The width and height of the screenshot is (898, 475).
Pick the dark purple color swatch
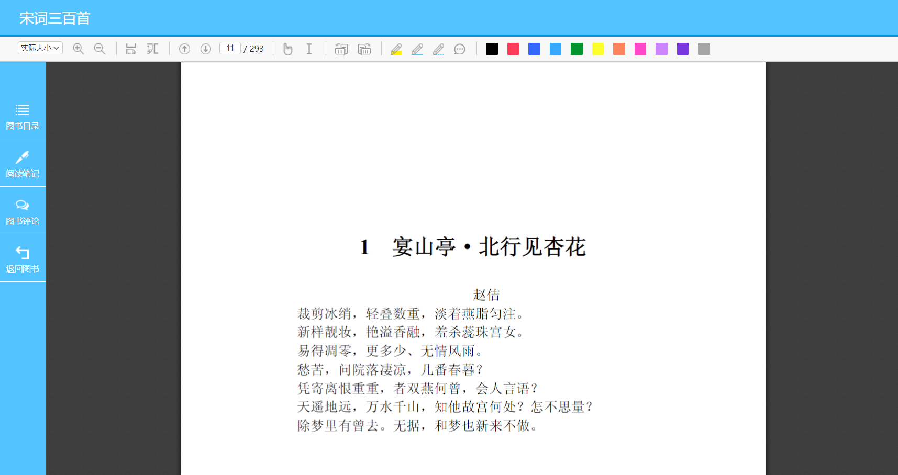click(x=683, y=49)
